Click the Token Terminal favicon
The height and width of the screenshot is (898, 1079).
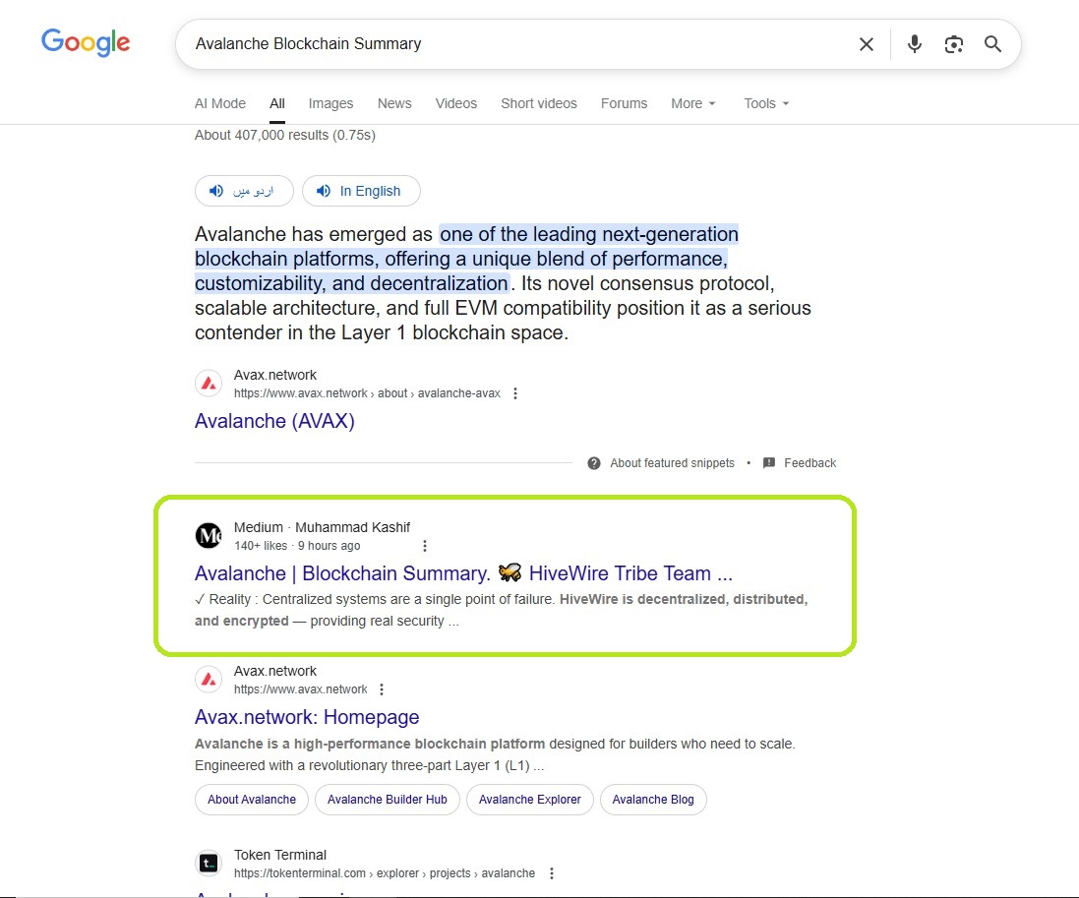tap(209, 863)
